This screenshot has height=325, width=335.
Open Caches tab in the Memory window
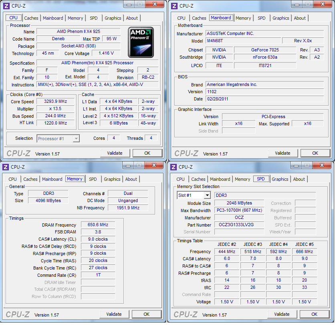click(30, 179)
